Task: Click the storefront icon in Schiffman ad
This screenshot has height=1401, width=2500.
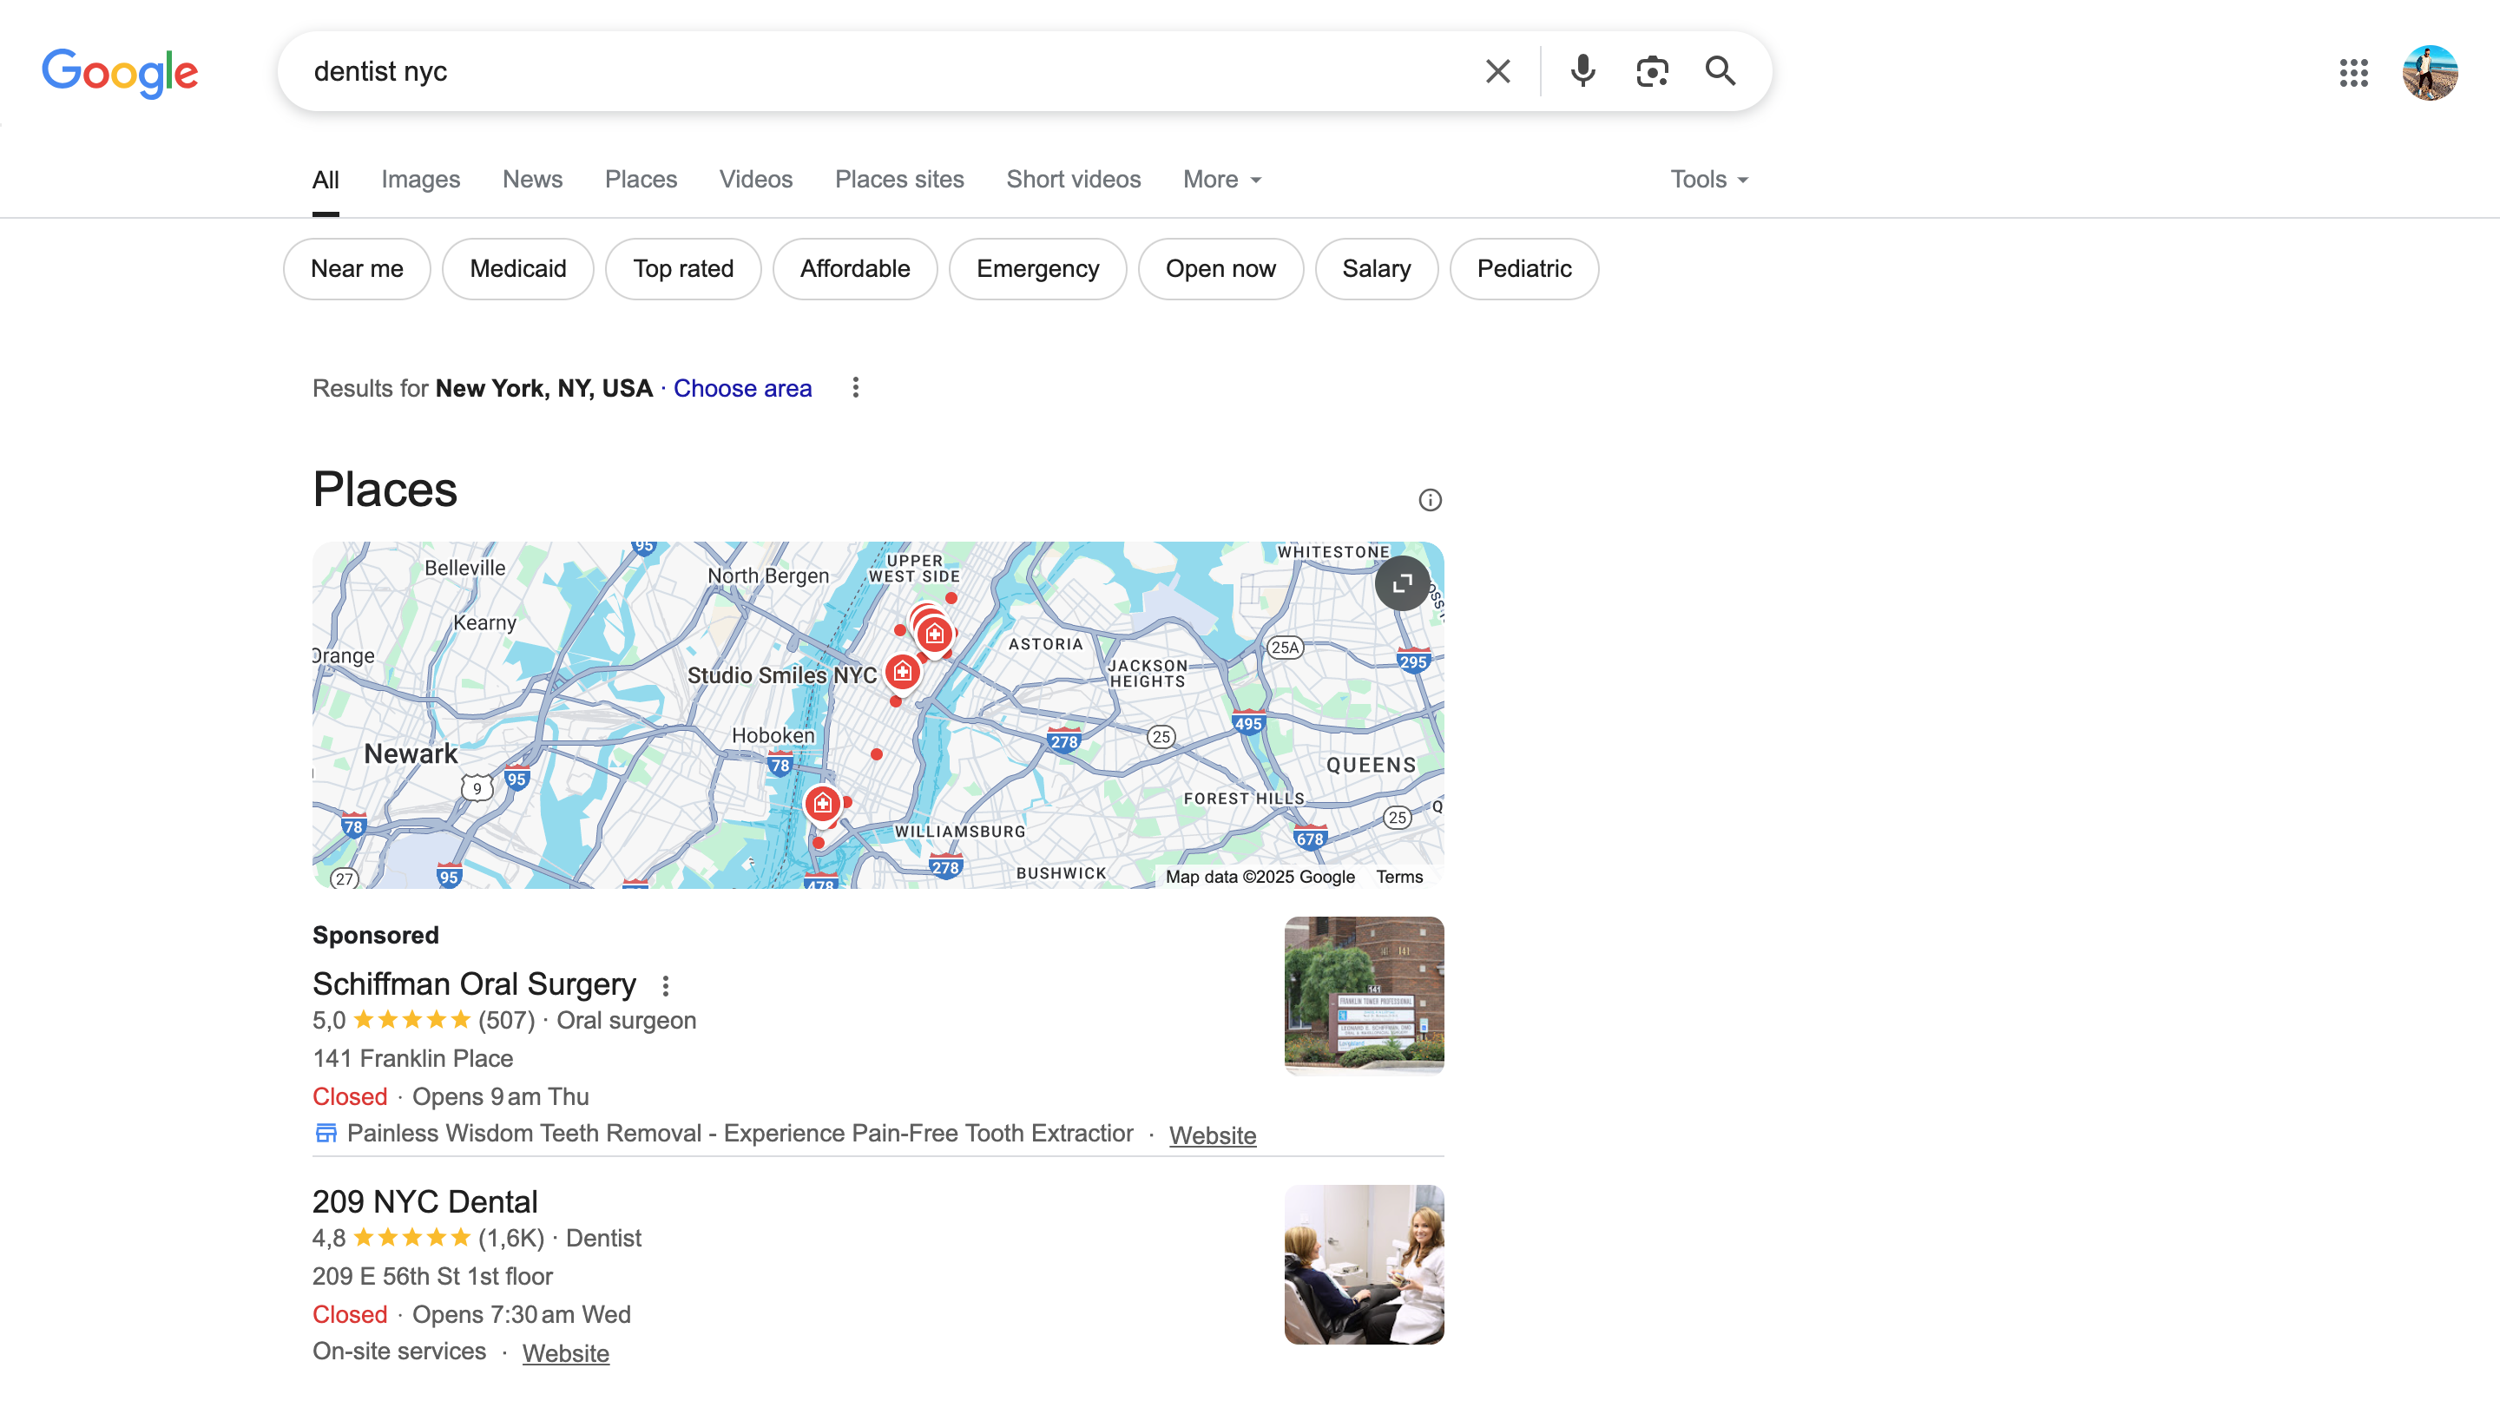Action: pyautogui.click(x=326, y=1134)
